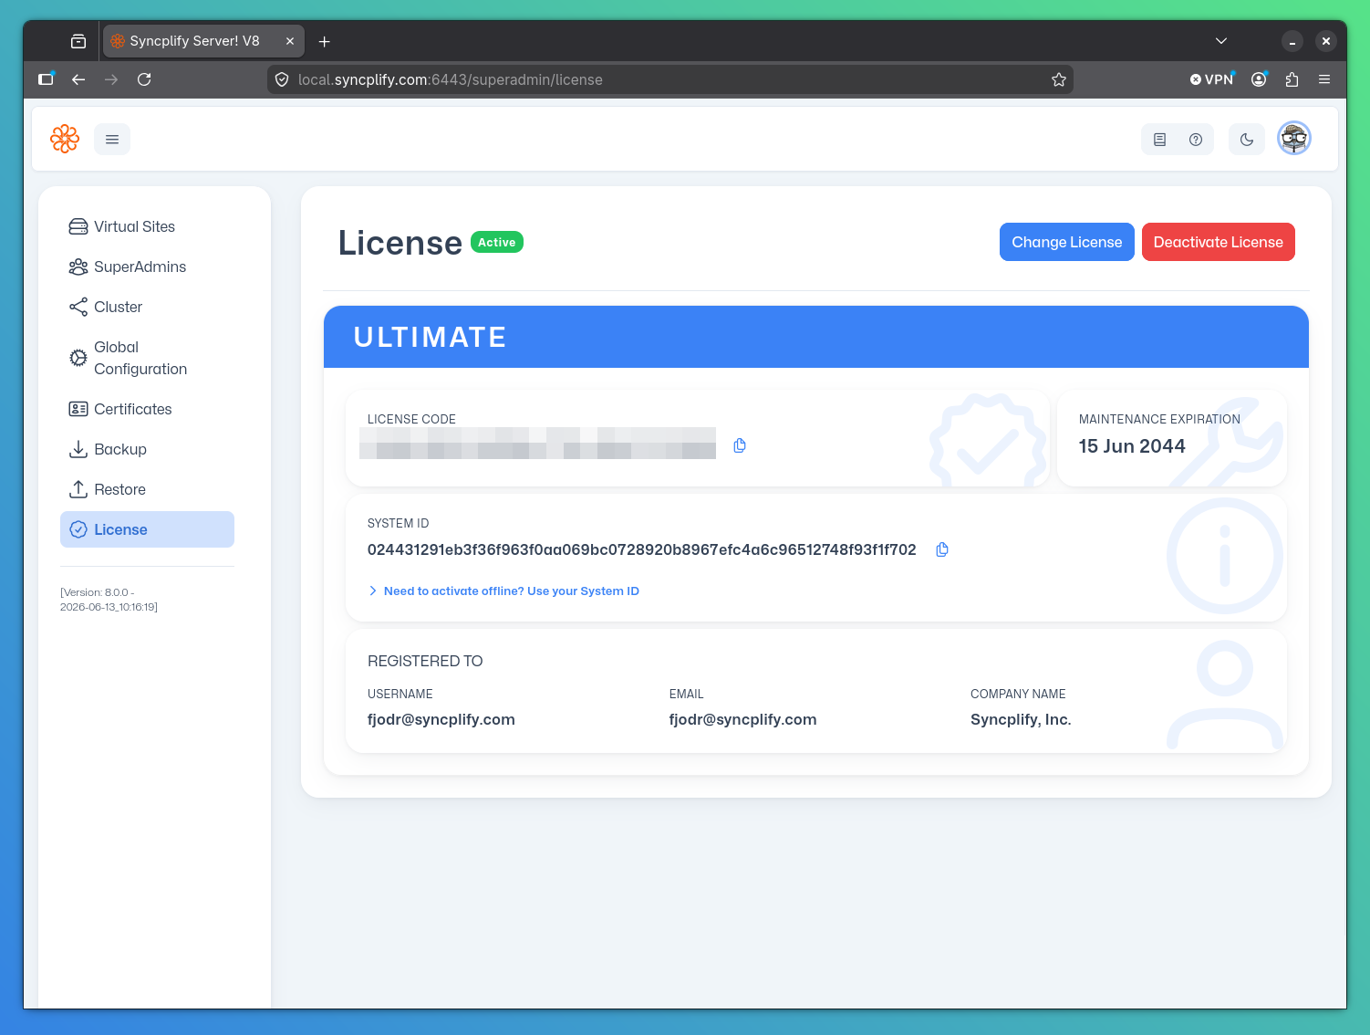Open the browser account icon
1370x1035 pixels.
point(1259,79)
